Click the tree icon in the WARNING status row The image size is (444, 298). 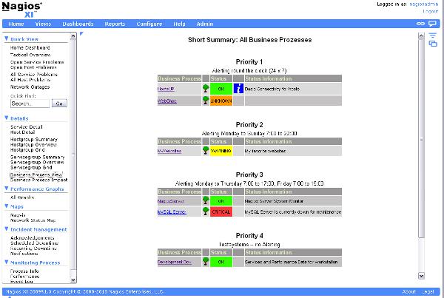click(x=206, y=151)
